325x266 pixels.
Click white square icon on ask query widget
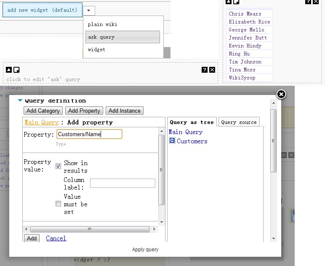coord(16,70)
